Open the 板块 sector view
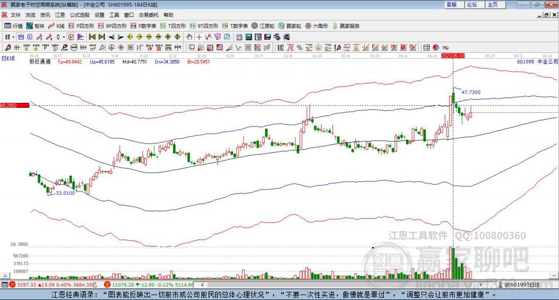Viewport: 559px width, 300px height. pyautogui.click(x=36, y=26)
